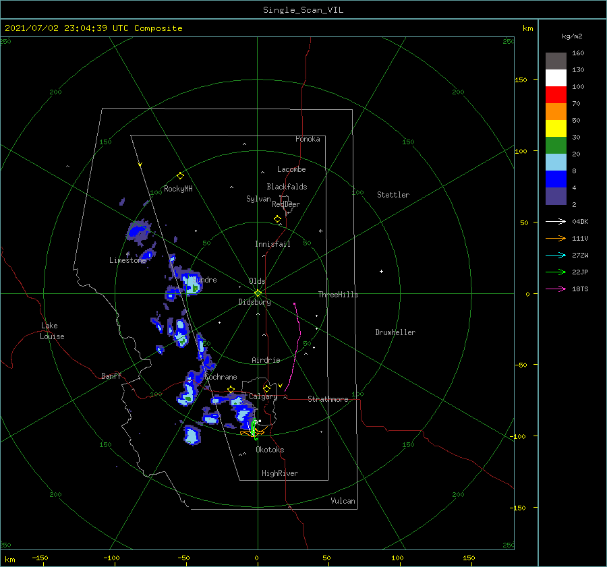
Task: Click the magenta 18TS track arrow in legend
Action: (x=556, y=289)
